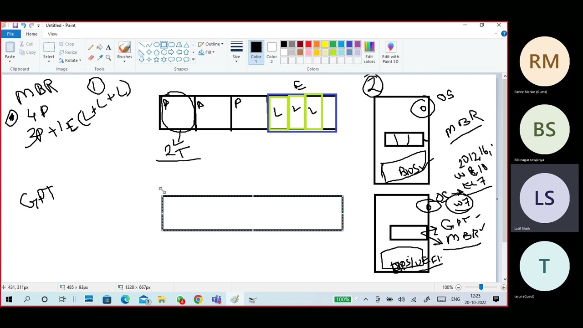Screen dimensions: 583x328
Task: Select Color 1 foreground box
Action: [x=256, y=52]
